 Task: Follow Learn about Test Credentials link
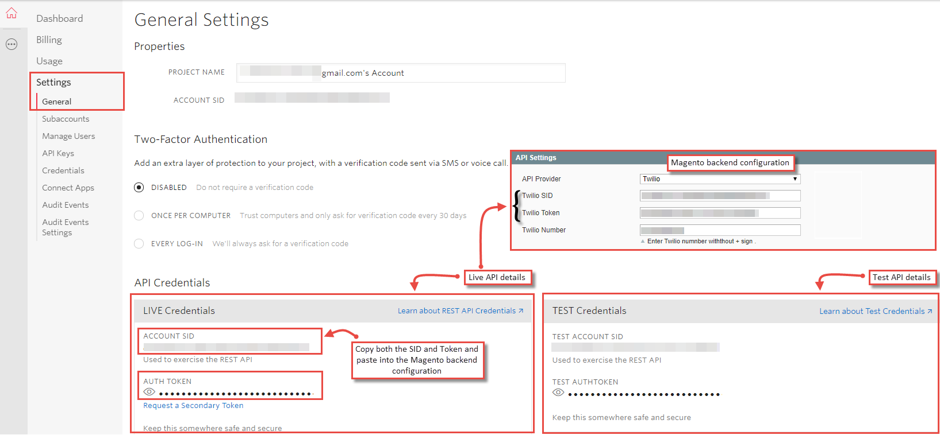click(876, 312)
